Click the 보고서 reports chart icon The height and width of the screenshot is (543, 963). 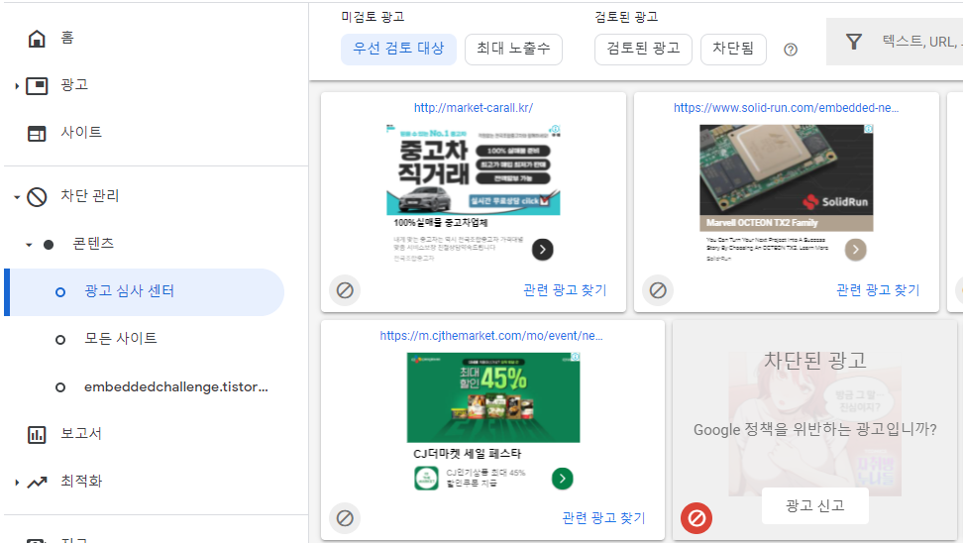click(x=37, y=434)
